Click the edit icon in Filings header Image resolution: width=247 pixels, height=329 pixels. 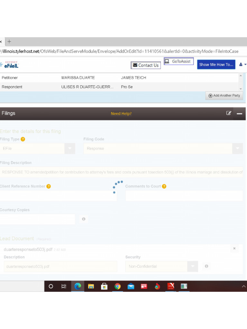pos(229,113)
